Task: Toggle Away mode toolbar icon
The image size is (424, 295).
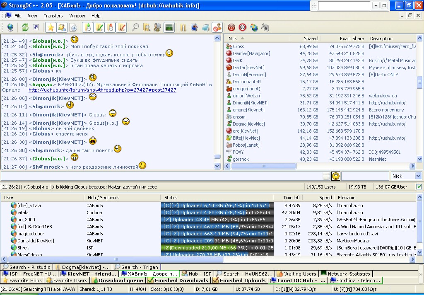Action: 217,27
